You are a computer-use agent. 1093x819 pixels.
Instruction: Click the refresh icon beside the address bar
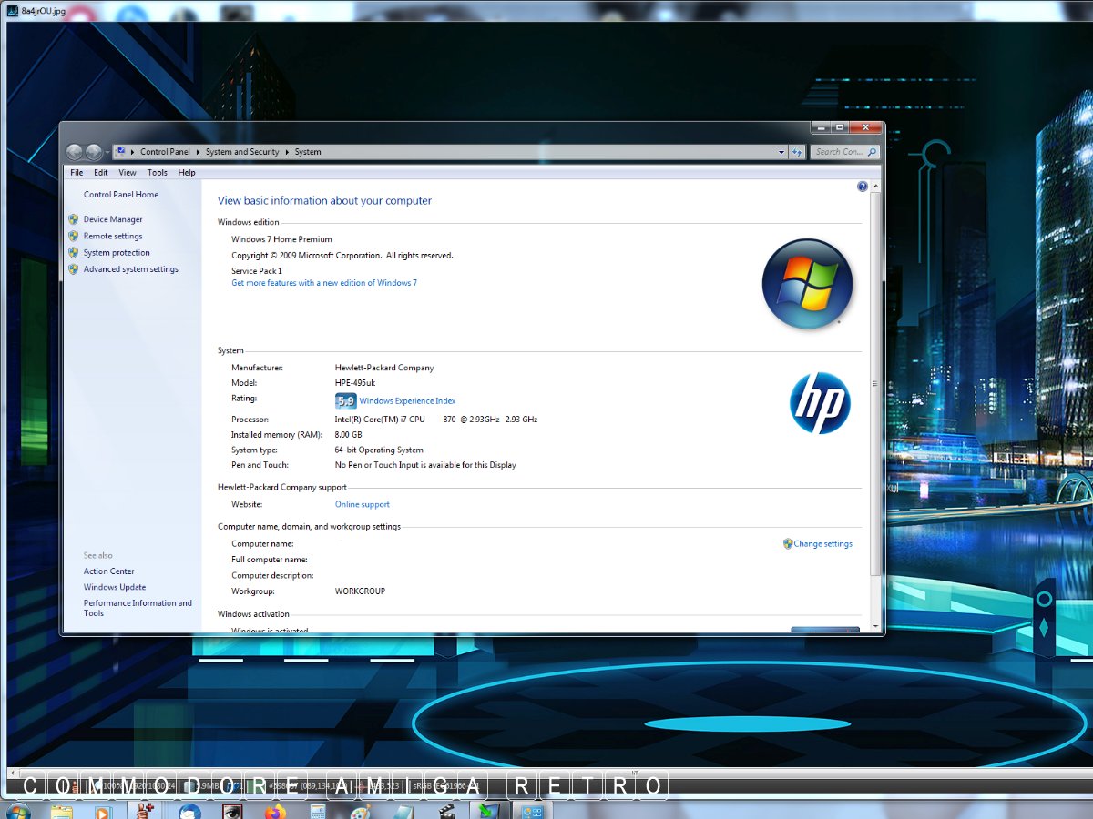coord(797,152)
